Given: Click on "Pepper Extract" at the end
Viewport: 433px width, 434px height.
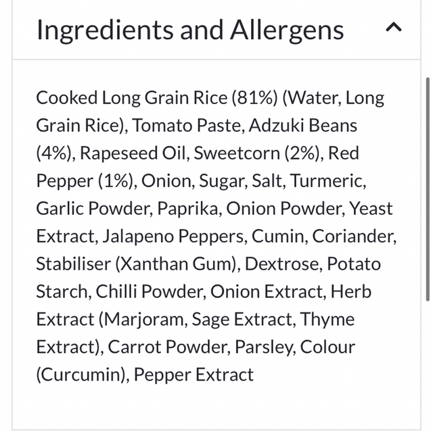Looking at the screenshot, I should point(194,375).
